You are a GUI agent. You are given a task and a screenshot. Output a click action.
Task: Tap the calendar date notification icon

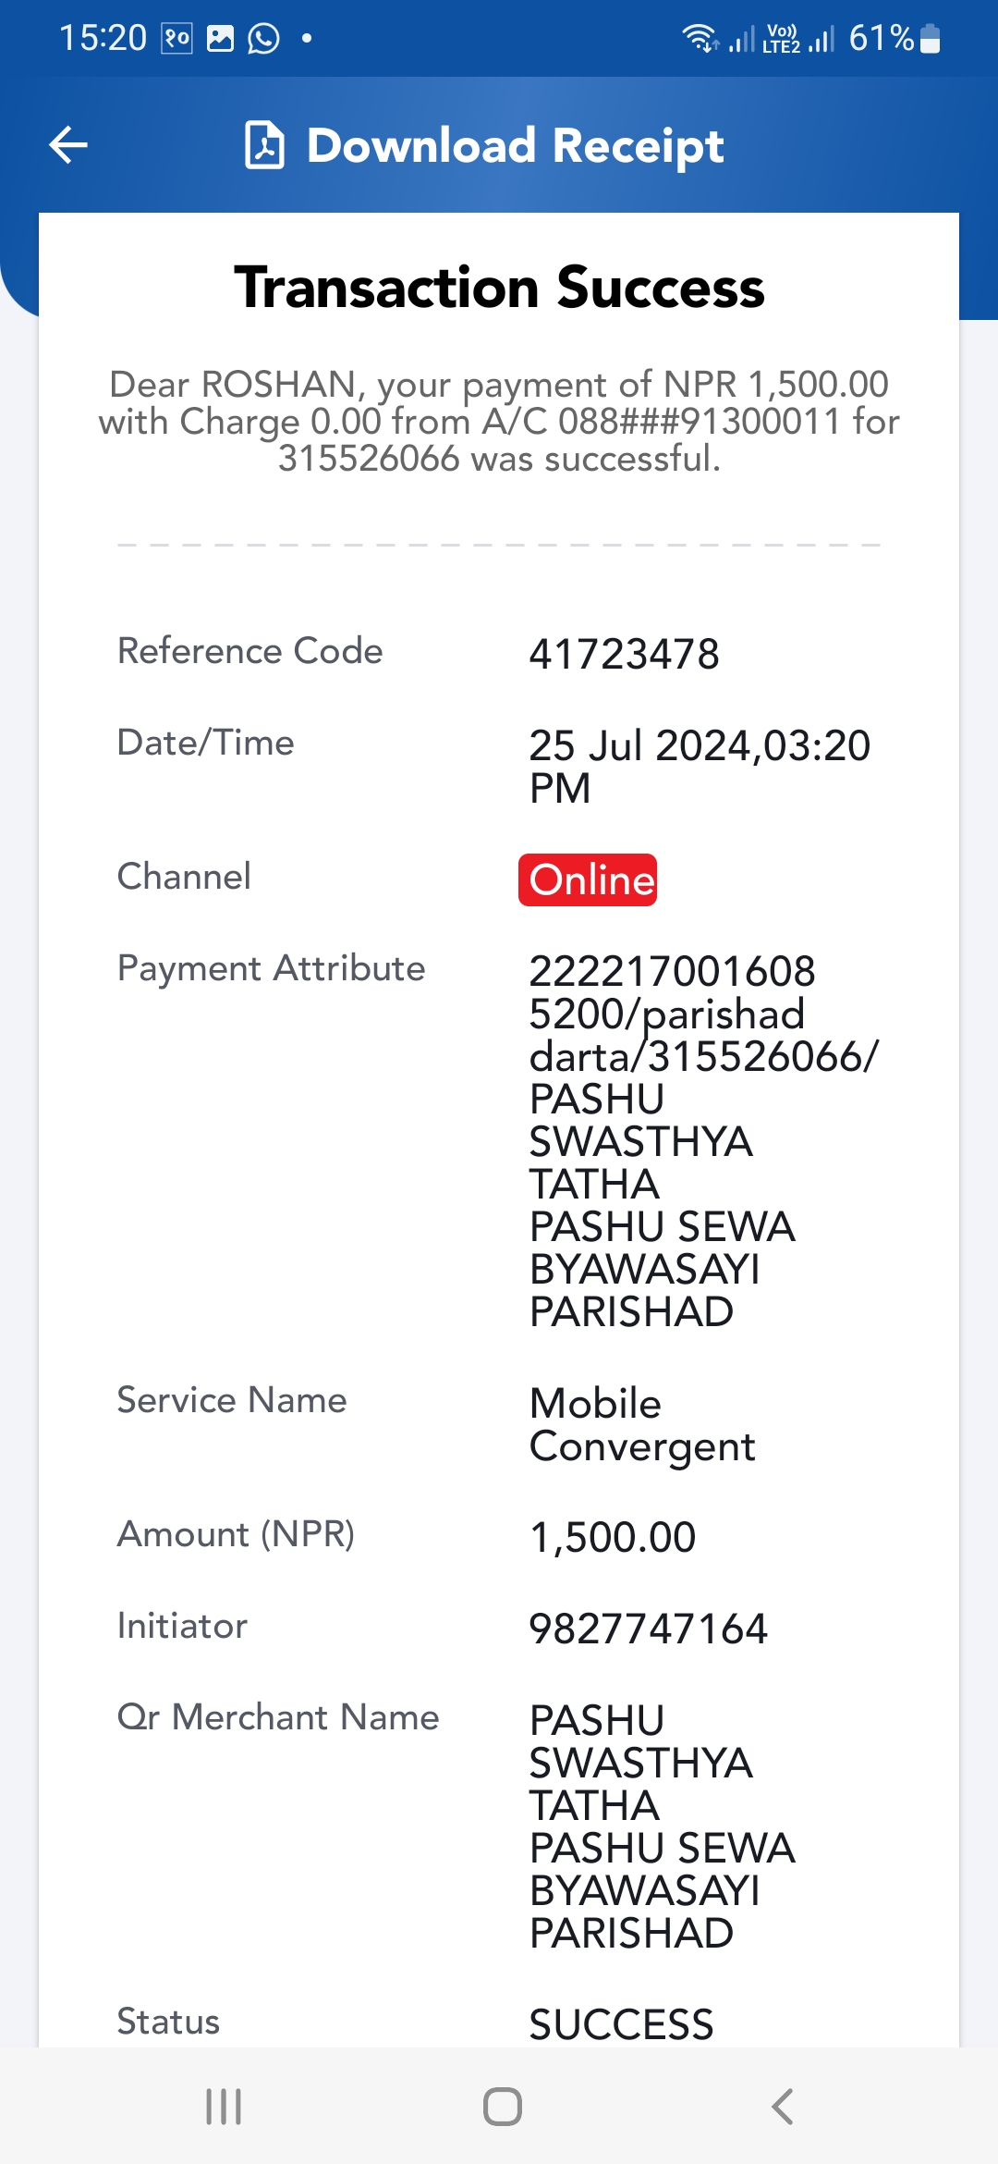[176, 39]
